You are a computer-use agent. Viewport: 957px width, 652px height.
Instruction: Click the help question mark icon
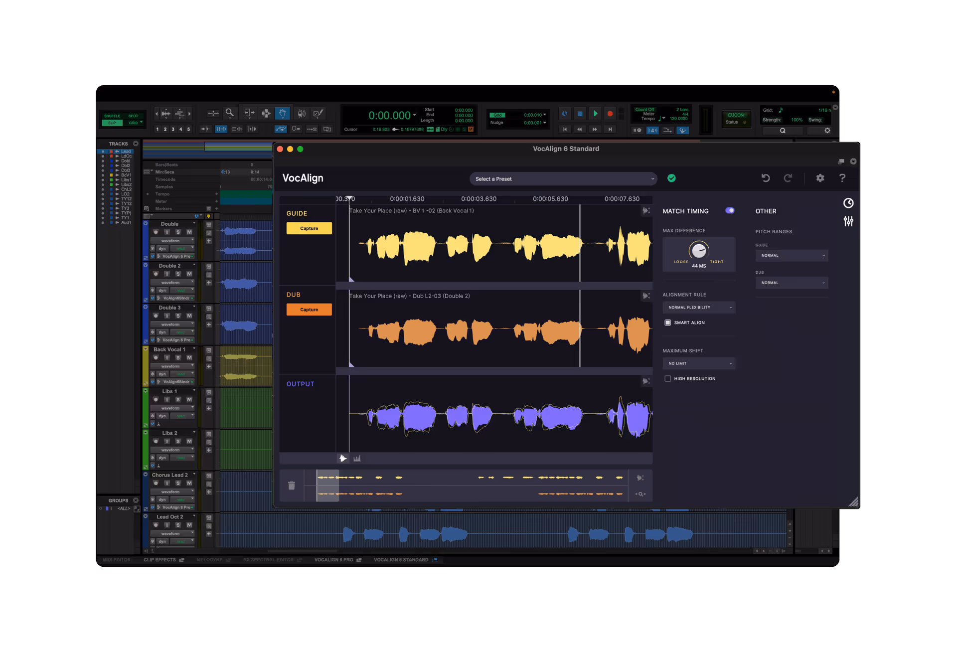842,178
